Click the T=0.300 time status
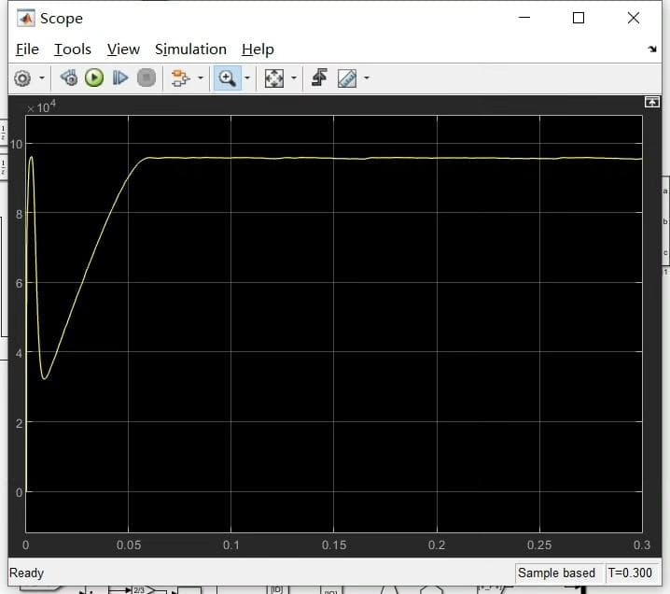670x594 pixels. point(630,573)
